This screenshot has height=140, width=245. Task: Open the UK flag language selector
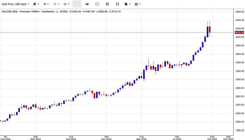pyautogui.click(x=137, y=4)
